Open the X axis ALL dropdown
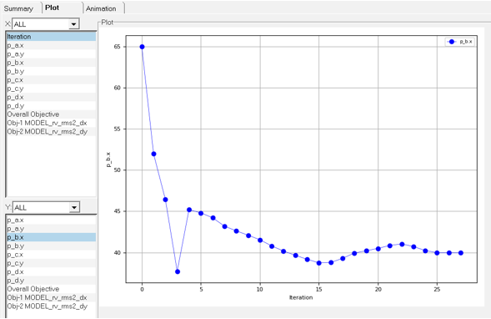This screenshot has height=319, width=491. (46, 24)
